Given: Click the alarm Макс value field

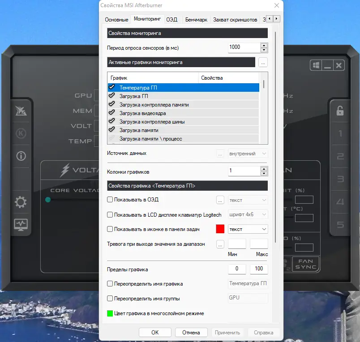Looking at the screenshot, I should (x=259, y=244).
